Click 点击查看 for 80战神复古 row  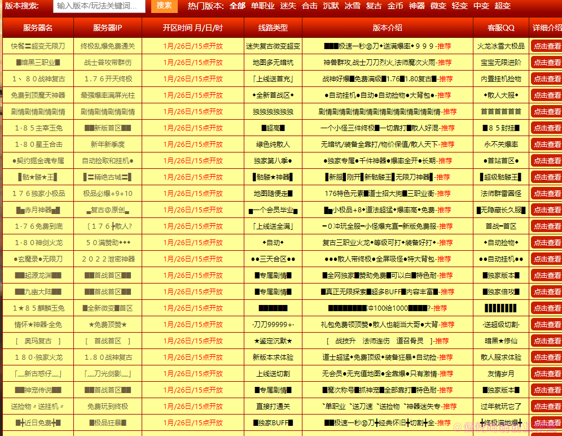(x=547, y=79)
